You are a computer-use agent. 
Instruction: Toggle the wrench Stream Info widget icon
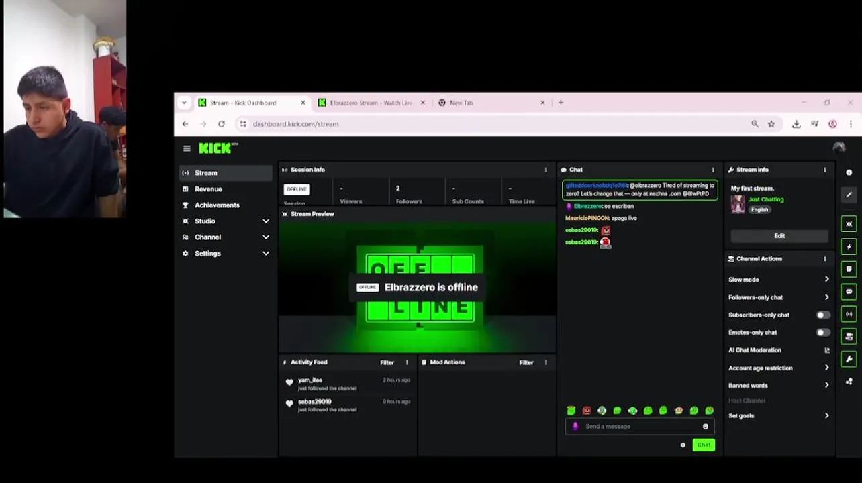[x=849, y=359]
